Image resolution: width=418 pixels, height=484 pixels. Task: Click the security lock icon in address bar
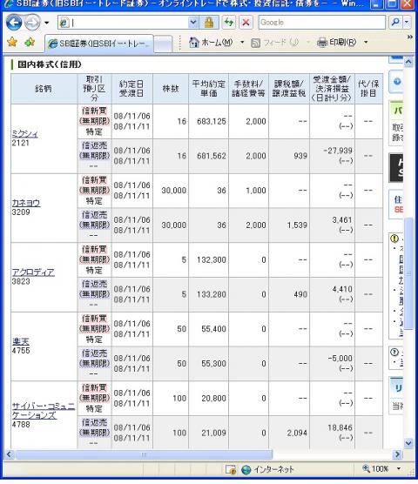(209, 23)
